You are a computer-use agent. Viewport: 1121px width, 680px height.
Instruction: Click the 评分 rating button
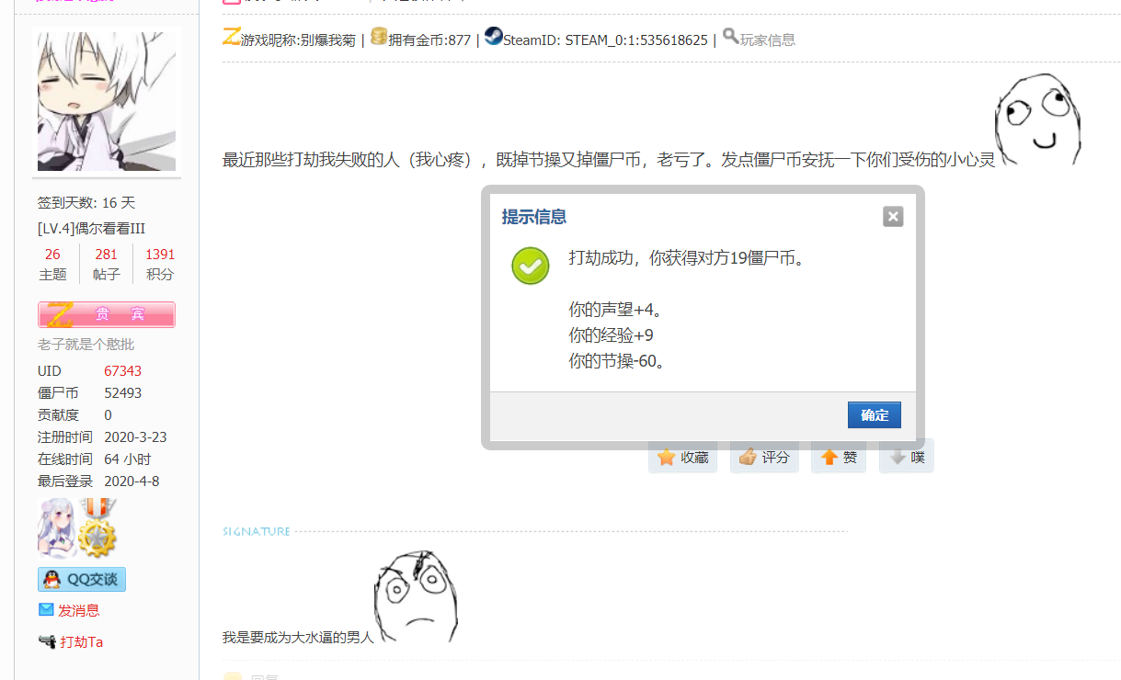(764, 457)
